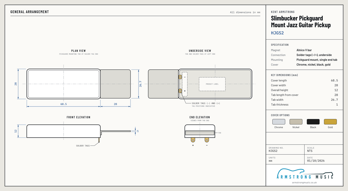This screenshot has width=348, height=191.
Task: Click the "PLAN VIEW" label
Action: [79, 51]
